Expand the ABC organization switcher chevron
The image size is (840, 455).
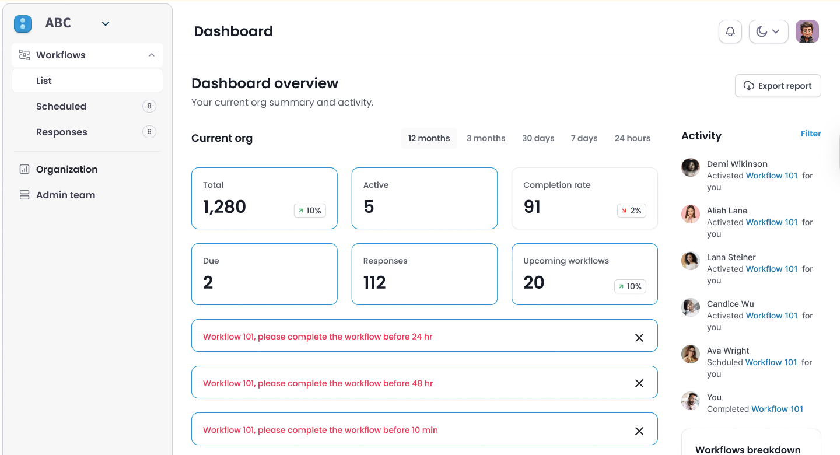click(106, 23)
